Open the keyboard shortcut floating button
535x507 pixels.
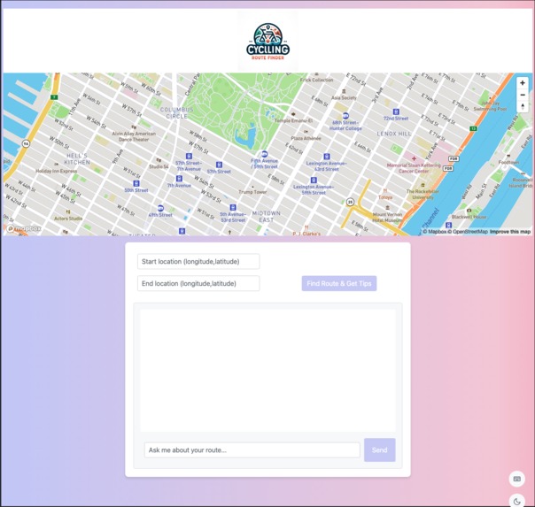517,479
